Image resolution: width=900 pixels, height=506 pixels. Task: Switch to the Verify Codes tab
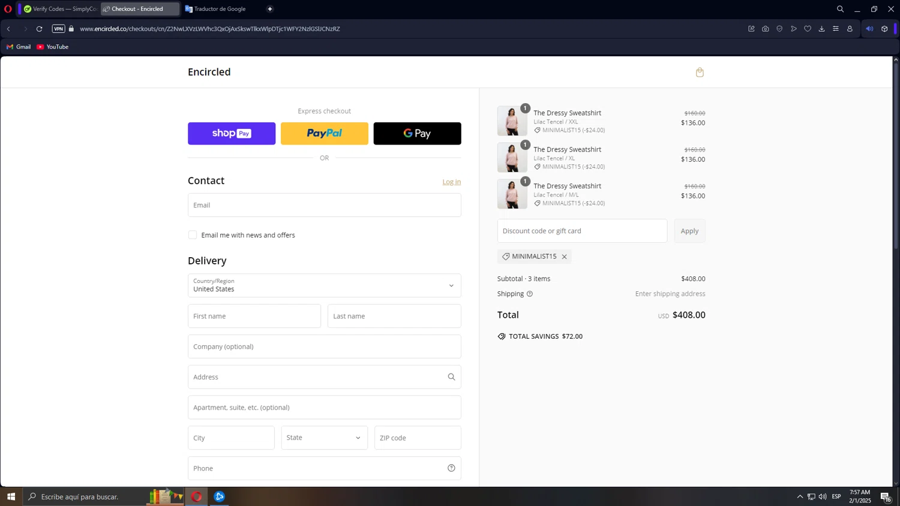(59, 9)
